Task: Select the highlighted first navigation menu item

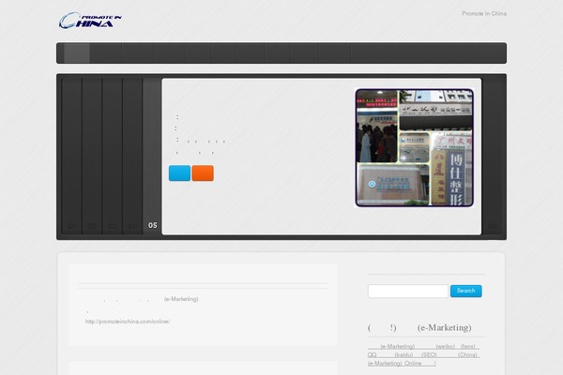Action: click(77, 53)
